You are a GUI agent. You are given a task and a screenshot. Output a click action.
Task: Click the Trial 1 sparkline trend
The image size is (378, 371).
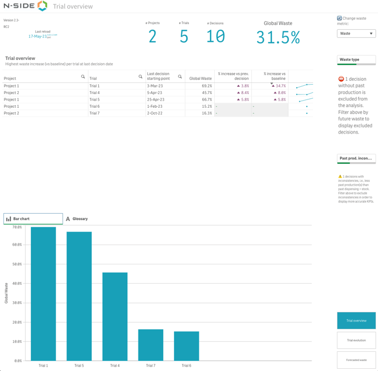coord(304,86)
